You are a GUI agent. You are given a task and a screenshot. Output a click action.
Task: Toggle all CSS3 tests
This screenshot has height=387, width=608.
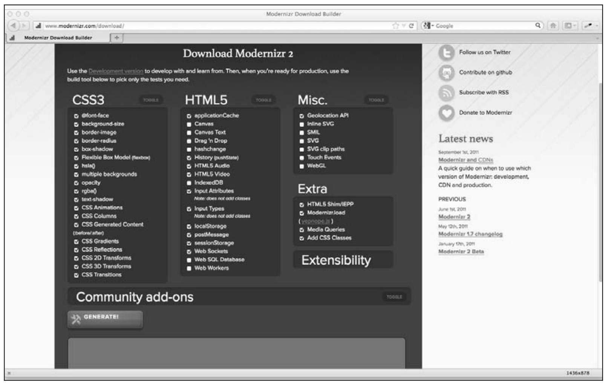[x=151, y=100]
